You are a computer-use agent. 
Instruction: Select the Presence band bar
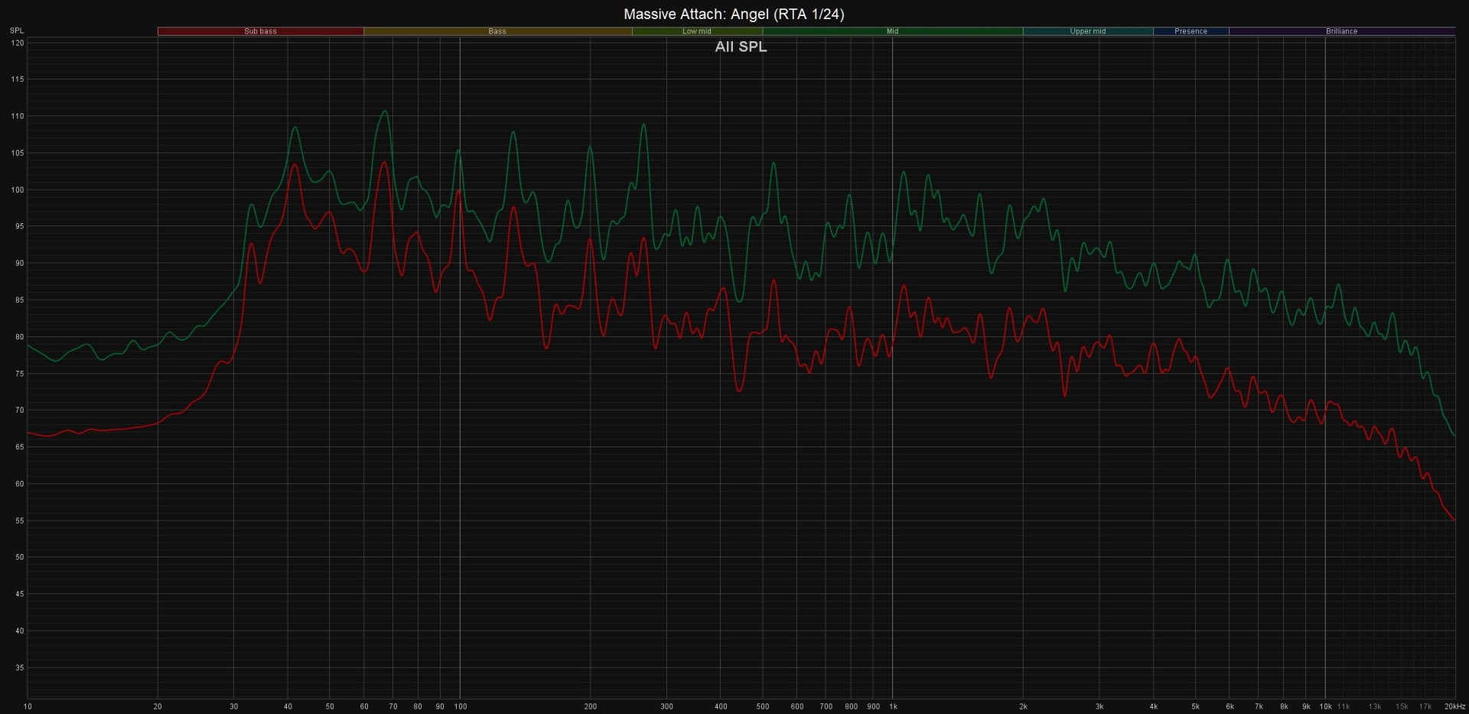pyautogui.click(x=1191, y=31)
